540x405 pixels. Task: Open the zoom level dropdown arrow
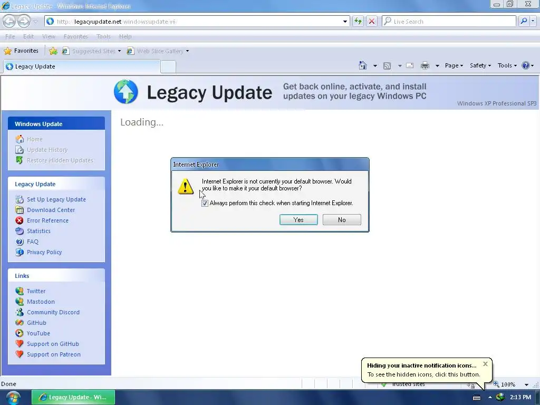click(x=527, y=384)
